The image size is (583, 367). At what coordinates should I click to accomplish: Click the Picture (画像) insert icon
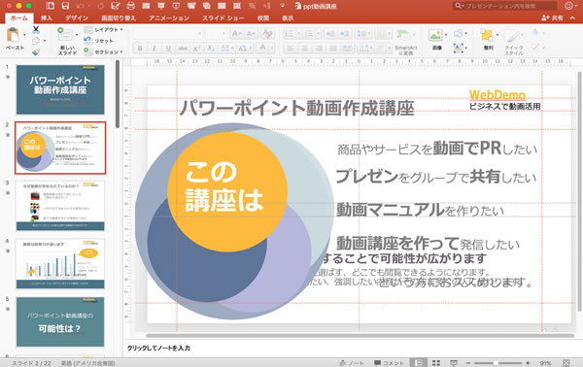click(435, 35)
